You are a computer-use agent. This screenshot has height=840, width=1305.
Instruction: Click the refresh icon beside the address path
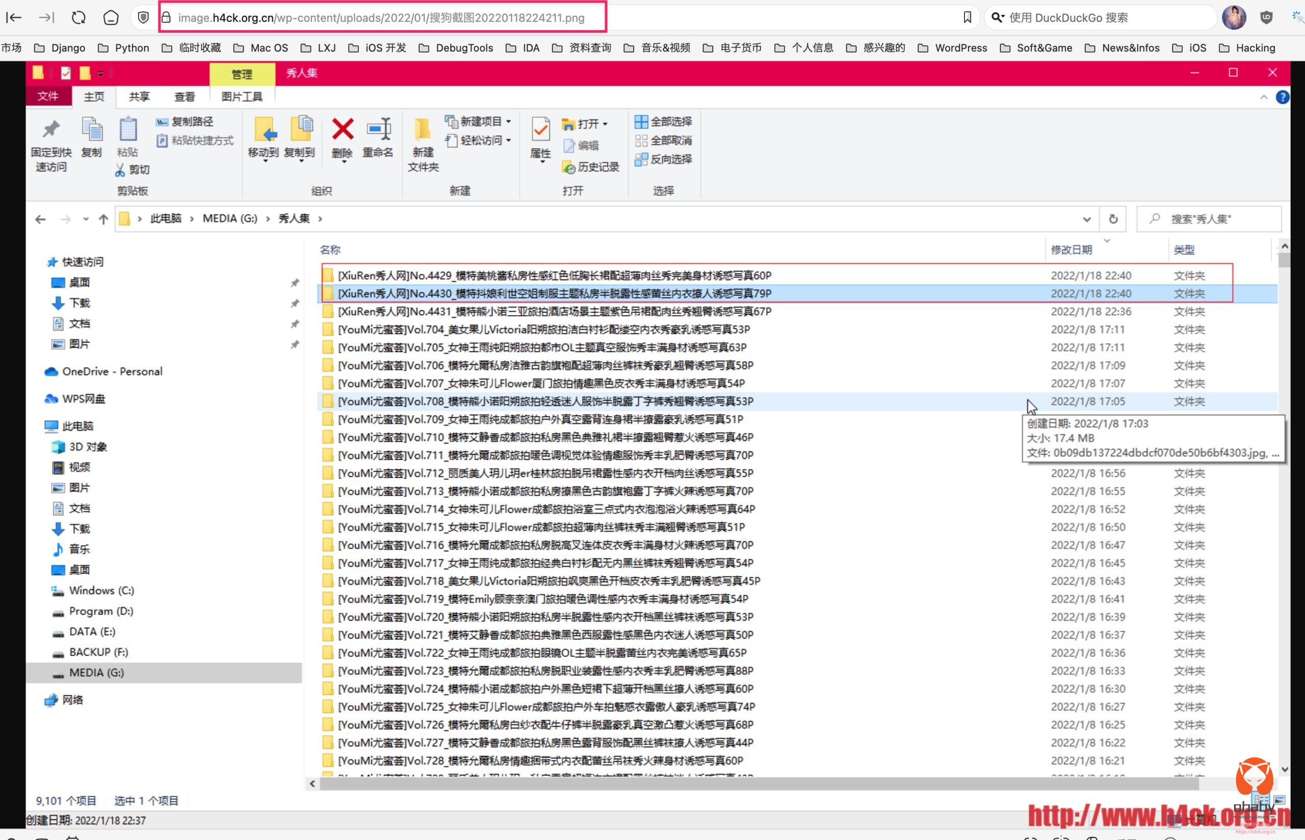1113,219
